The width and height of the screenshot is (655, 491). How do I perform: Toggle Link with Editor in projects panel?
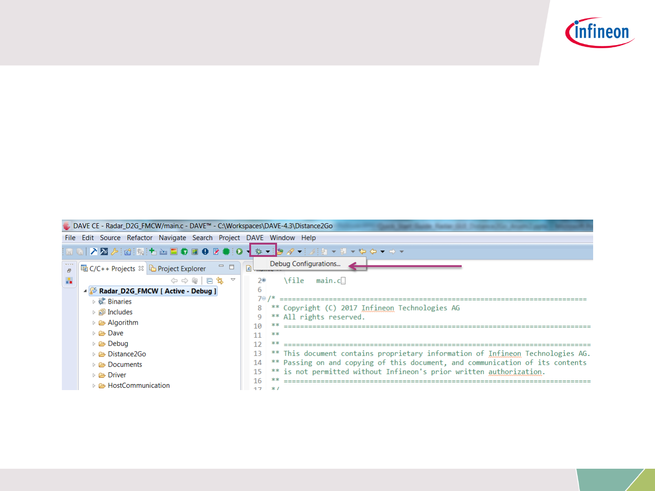coord(220,281)
